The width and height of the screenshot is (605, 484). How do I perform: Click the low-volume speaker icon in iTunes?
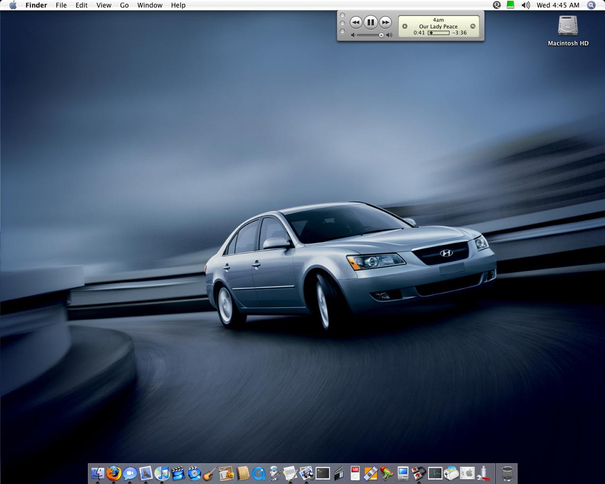coord(353,35)
